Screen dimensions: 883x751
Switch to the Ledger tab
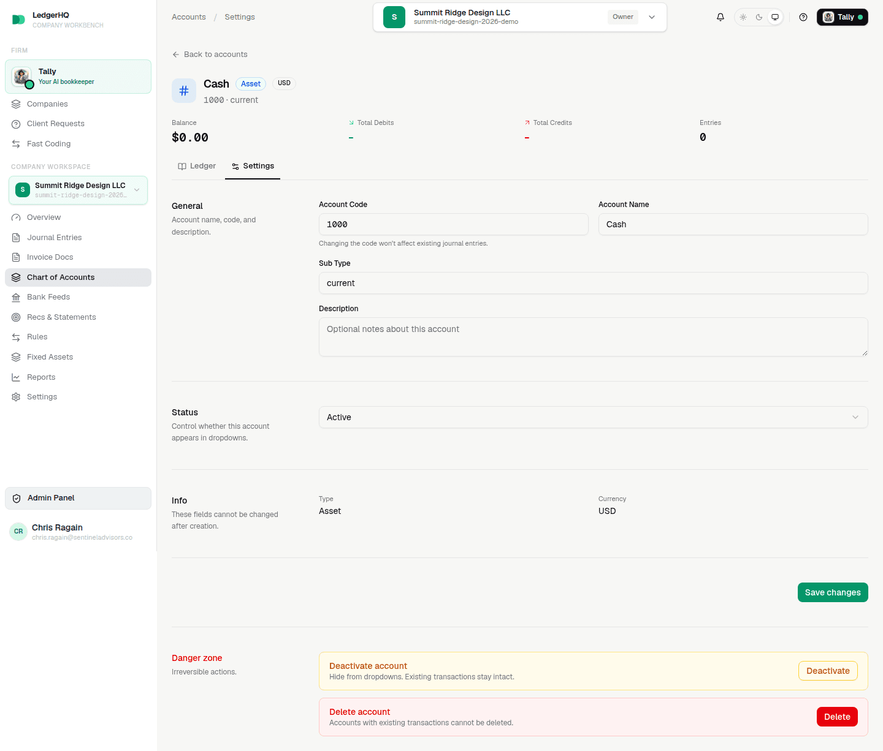197,166
